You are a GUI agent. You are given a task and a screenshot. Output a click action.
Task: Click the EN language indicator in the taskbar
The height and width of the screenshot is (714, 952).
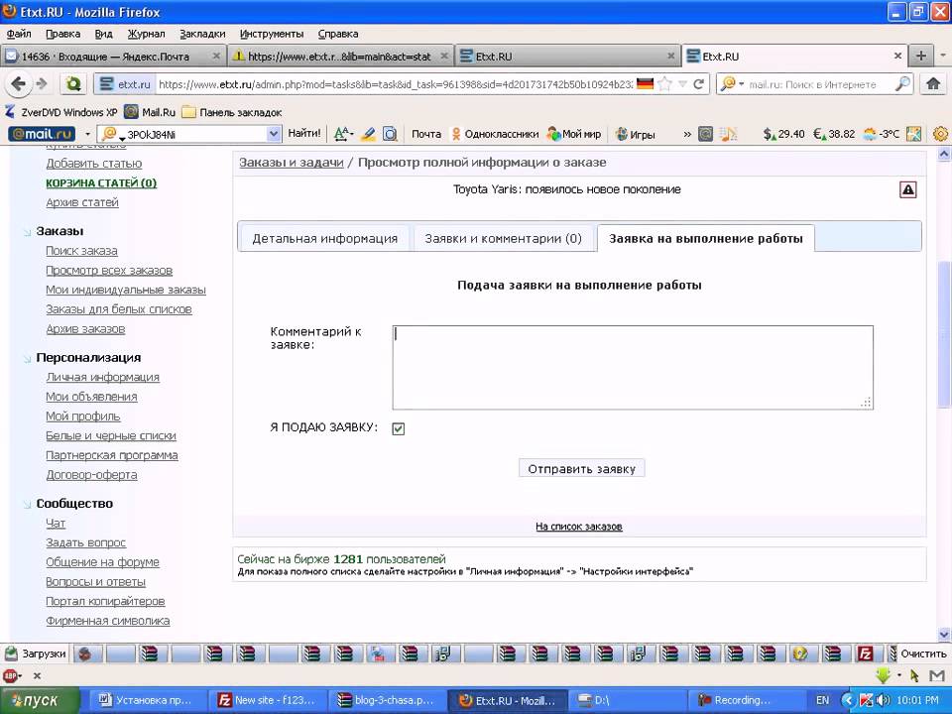coord(822,700)
